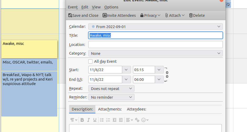The height and width of the screenshot is (132, 247).
Task: Open the Options menu
Action: (111, 7)
